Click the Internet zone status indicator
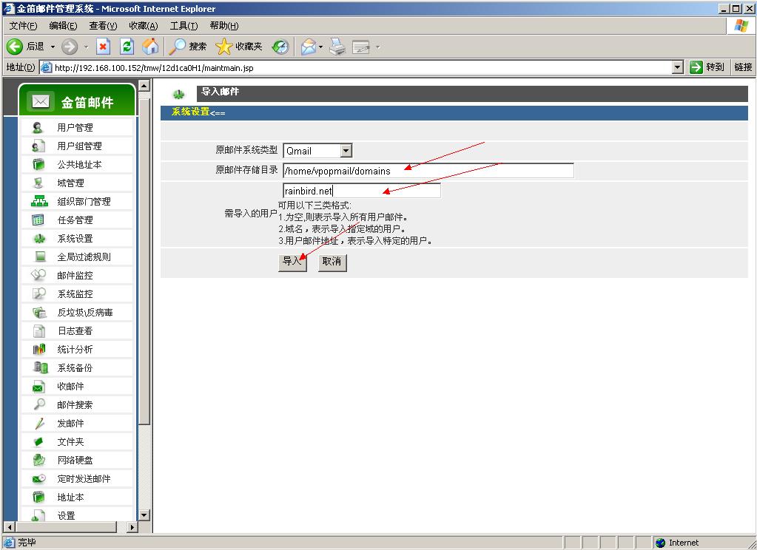The width and height of the screenshot is (757, 550). pos(677,543)
